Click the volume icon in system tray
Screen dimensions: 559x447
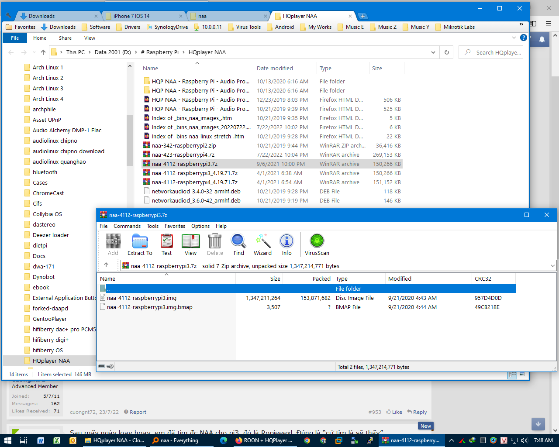pyautogui.click(x=524, y=440)
